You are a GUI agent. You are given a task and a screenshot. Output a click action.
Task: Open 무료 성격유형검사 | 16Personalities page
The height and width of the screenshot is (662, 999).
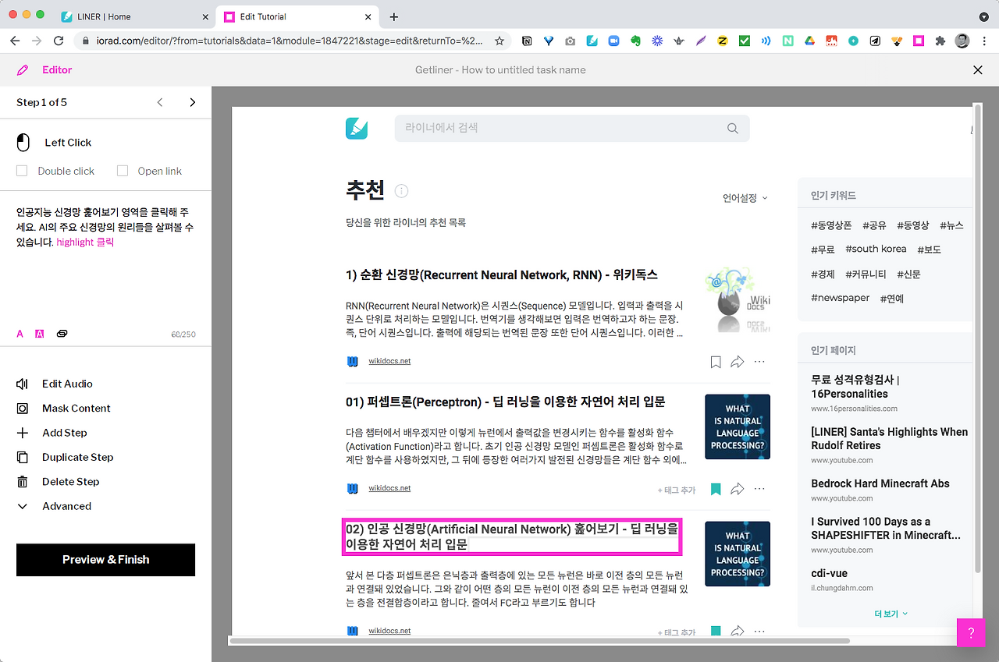click(x=855, y=387)
